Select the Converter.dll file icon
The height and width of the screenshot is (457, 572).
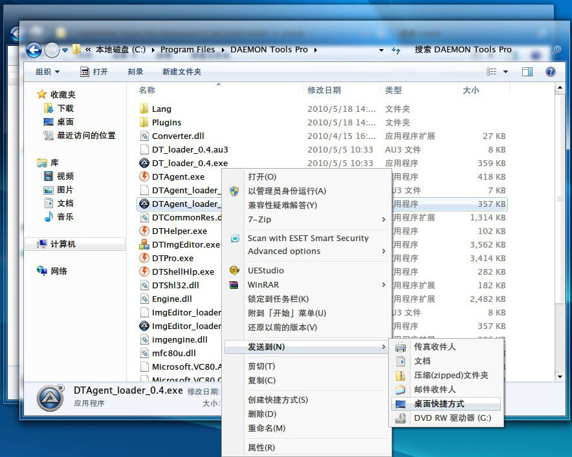point(144,136)
